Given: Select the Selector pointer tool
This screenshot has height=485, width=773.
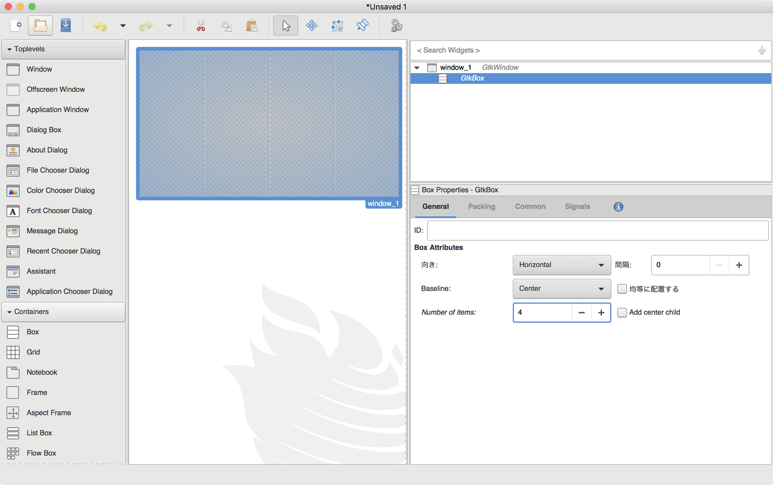Looking at the screenshot, I should click(x=284, y=25).
